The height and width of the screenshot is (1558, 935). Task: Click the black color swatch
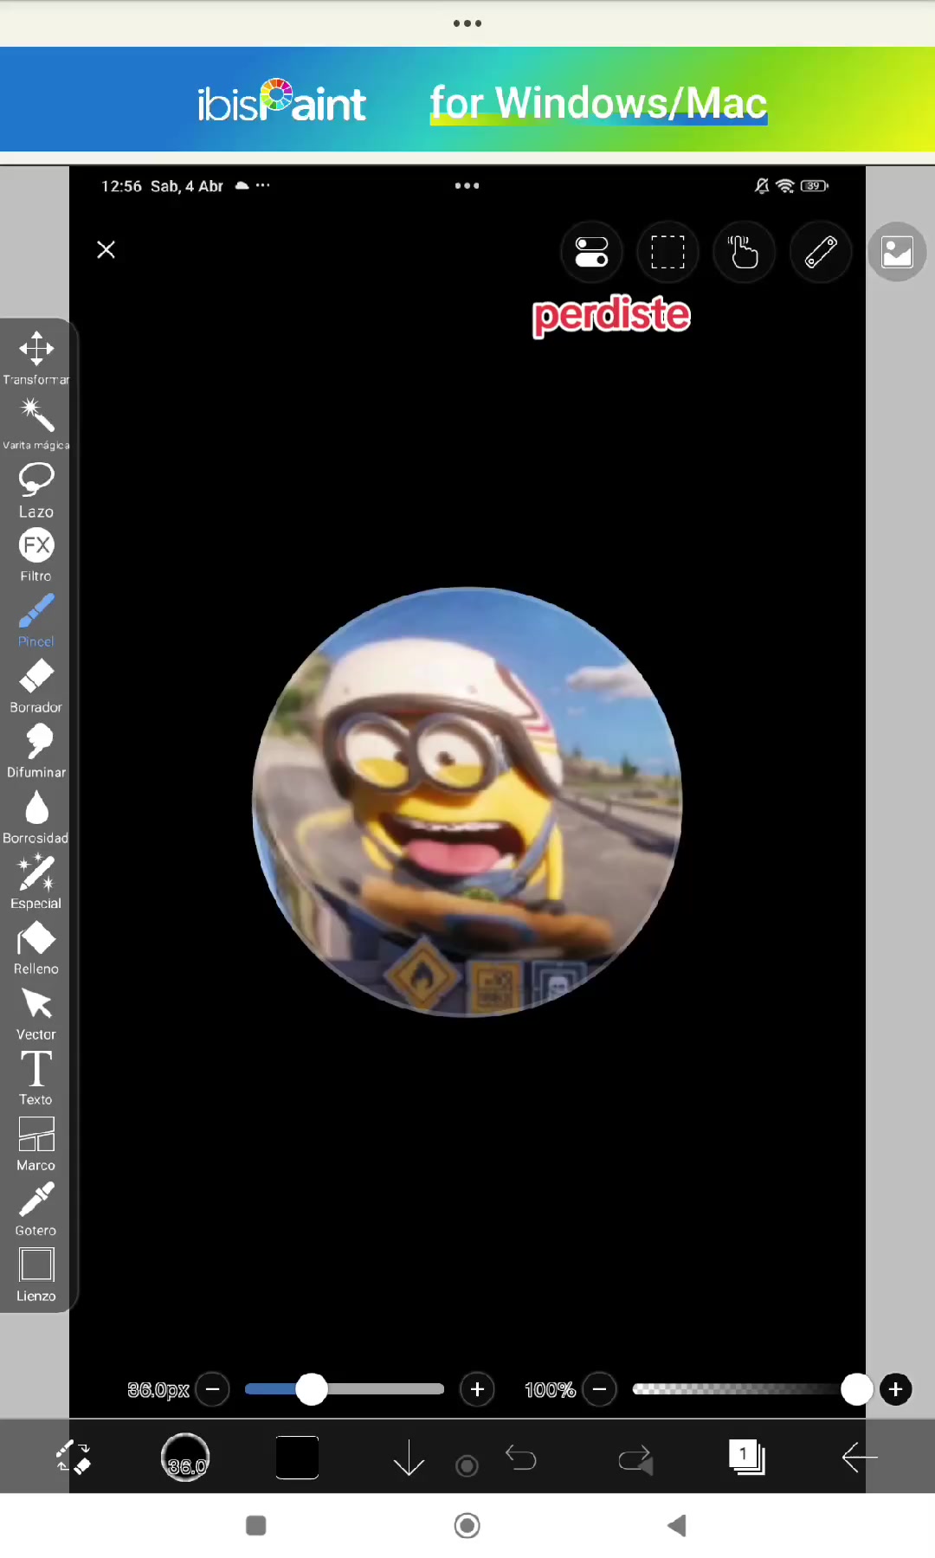tap(297, 1458)
